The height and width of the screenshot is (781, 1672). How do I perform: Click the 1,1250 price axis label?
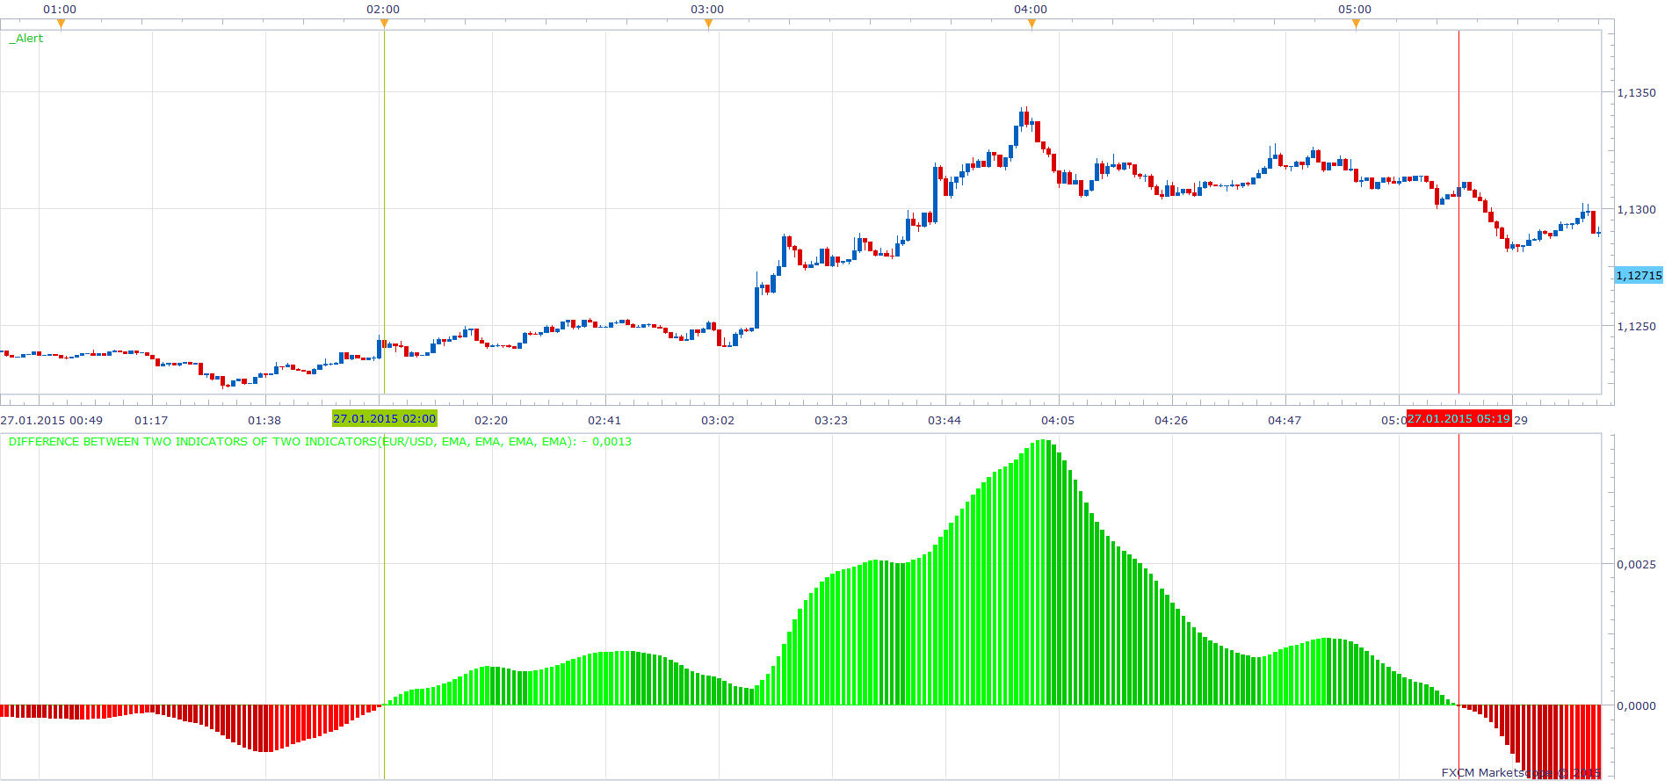1636,326
